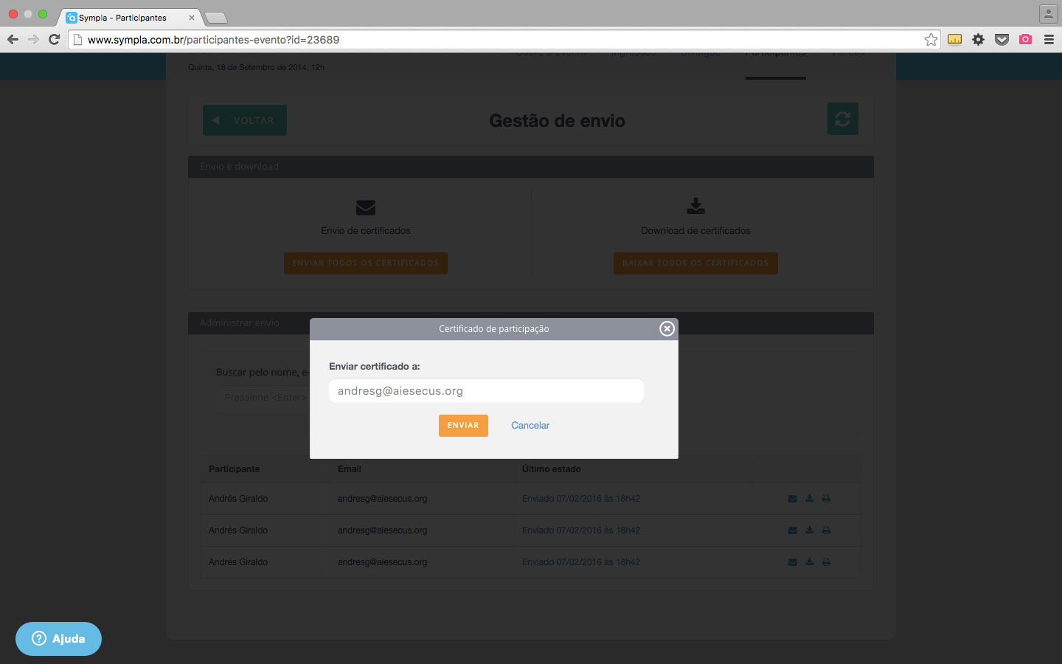
Task: Close the Sympla - Participantes tab
Action: click(x=192, y=18)
